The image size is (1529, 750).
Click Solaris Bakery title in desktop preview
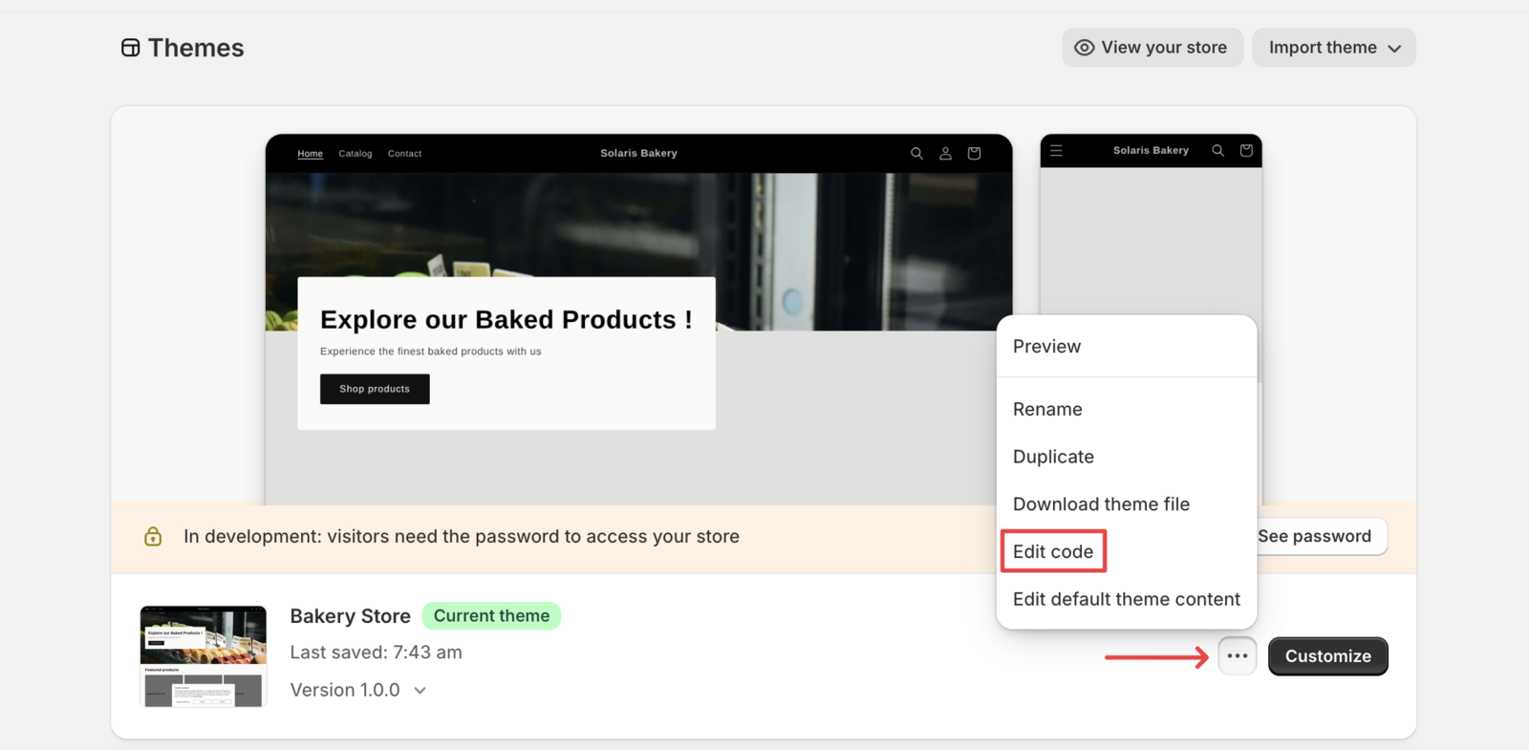[x=638, y=153]
